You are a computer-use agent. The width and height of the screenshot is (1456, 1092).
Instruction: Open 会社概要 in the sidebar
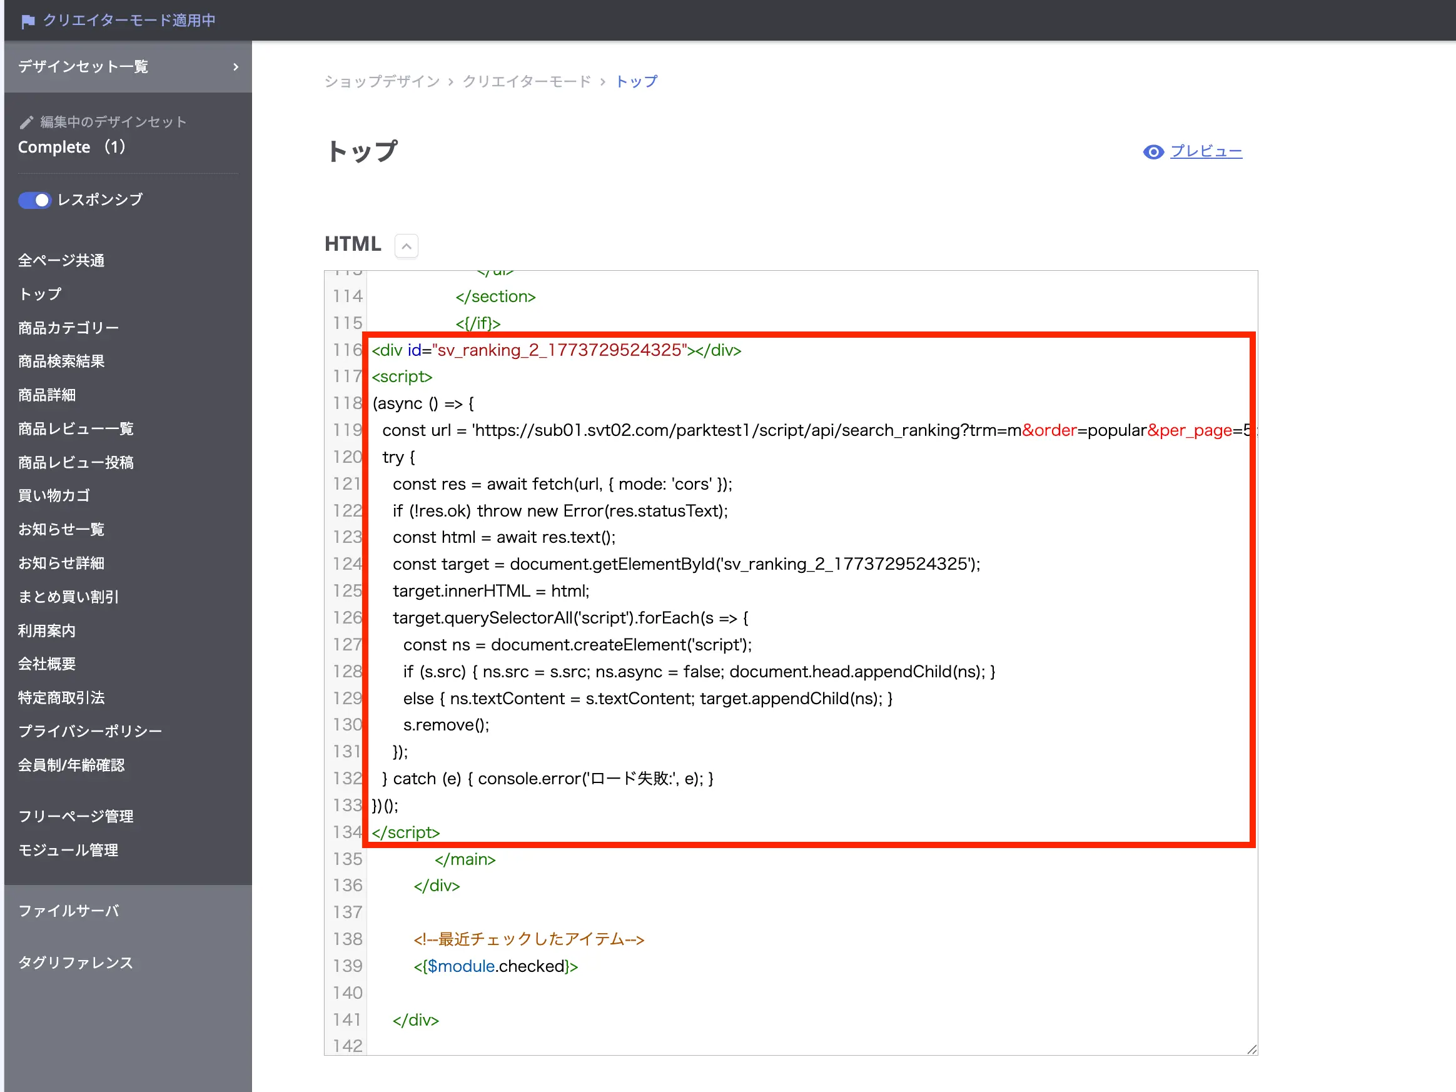(47, 664)
